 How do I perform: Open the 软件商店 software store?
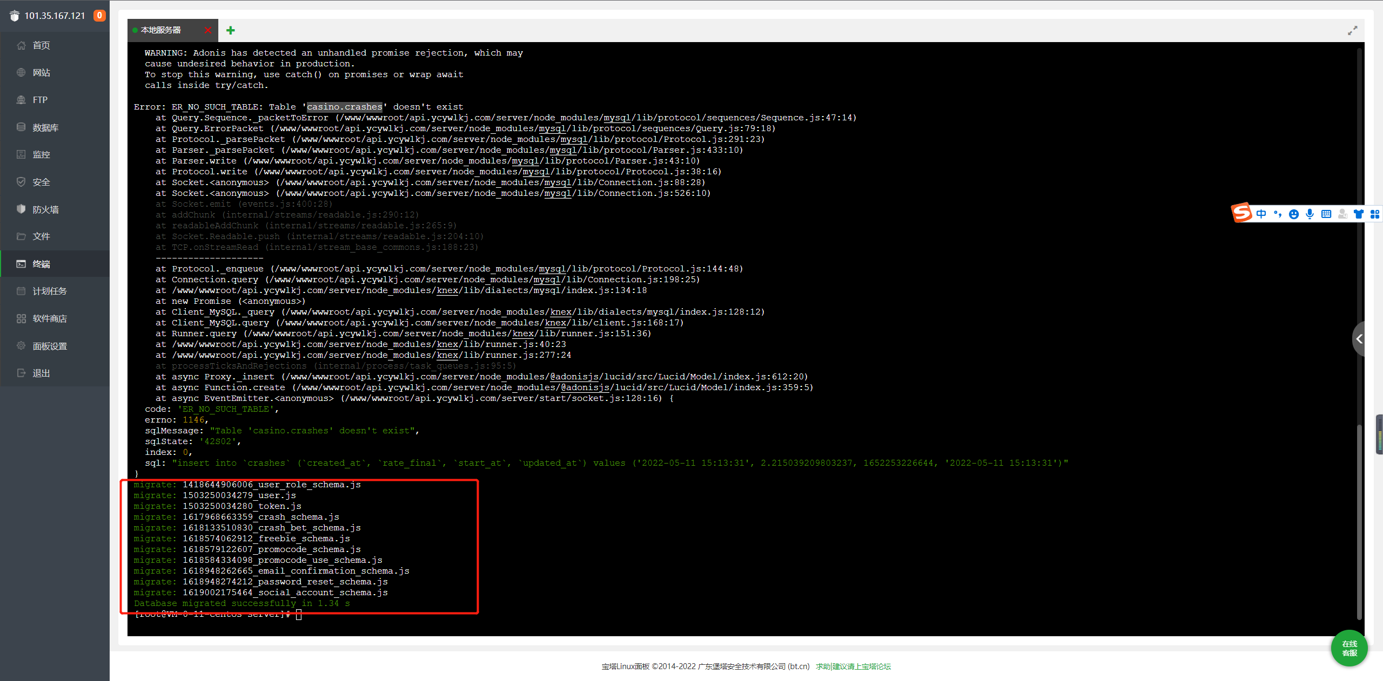50,318
